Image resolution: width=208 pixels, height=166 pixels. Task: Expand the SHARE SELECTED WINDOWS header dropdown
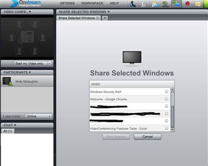click(x=108, y=12)
